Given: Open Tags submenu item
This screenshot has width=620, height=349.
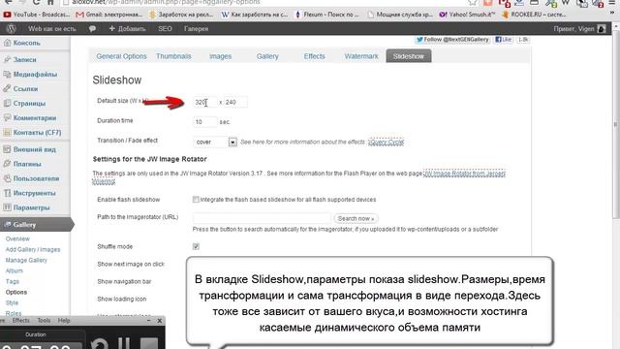Looking at the screenshot, I should coord(13,281).
